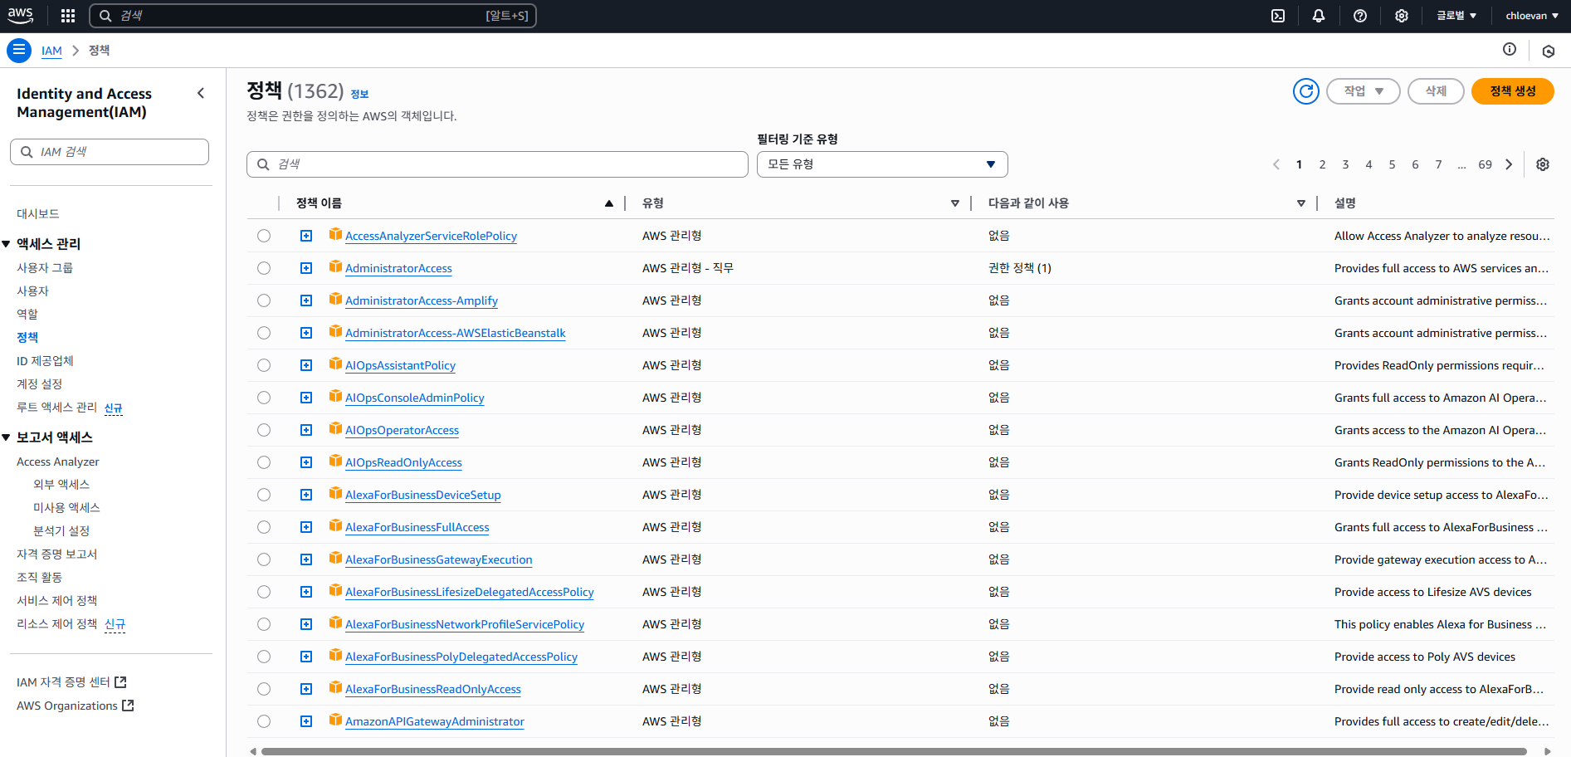Screen dimensions: 1571x757
Task: Collapse the 액세스 관리 section
Action: [6, 244]
